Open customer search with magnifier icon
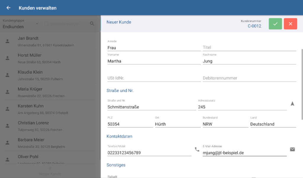 (92, 24)
